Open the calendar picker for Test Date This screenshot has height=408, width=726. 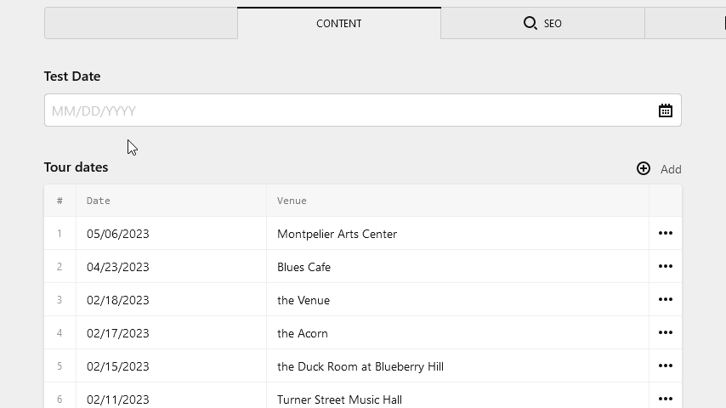coord(666,110)
